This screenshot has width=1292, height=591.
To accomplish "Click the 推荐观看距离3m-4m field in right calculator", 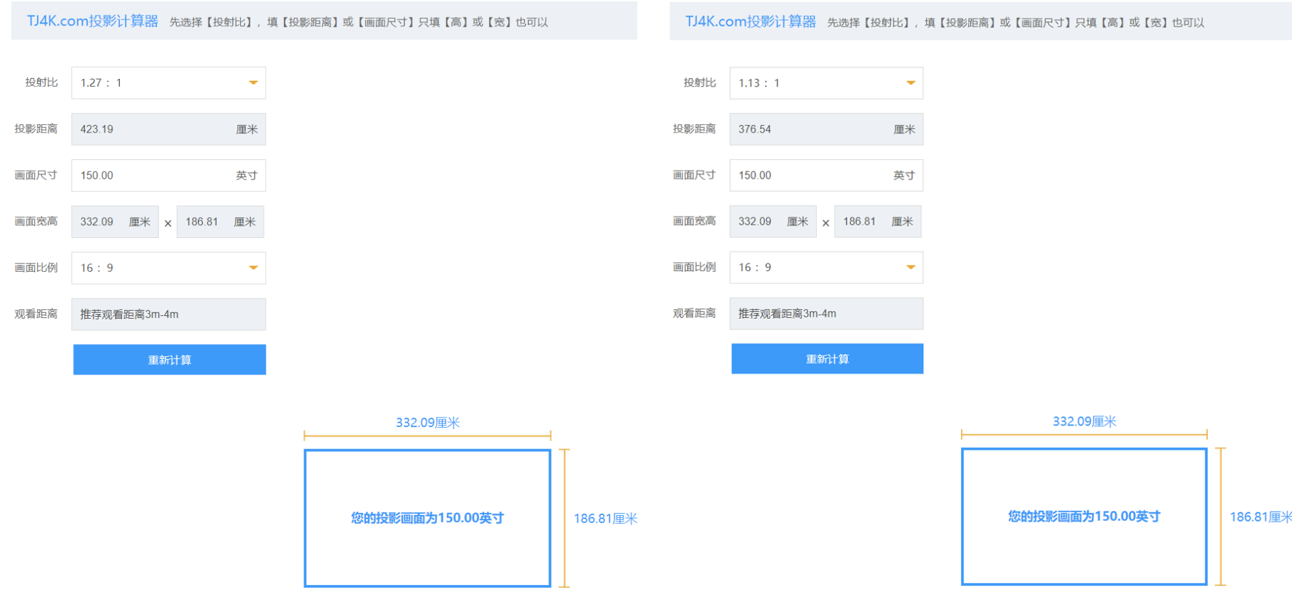I will pos(826,313).
